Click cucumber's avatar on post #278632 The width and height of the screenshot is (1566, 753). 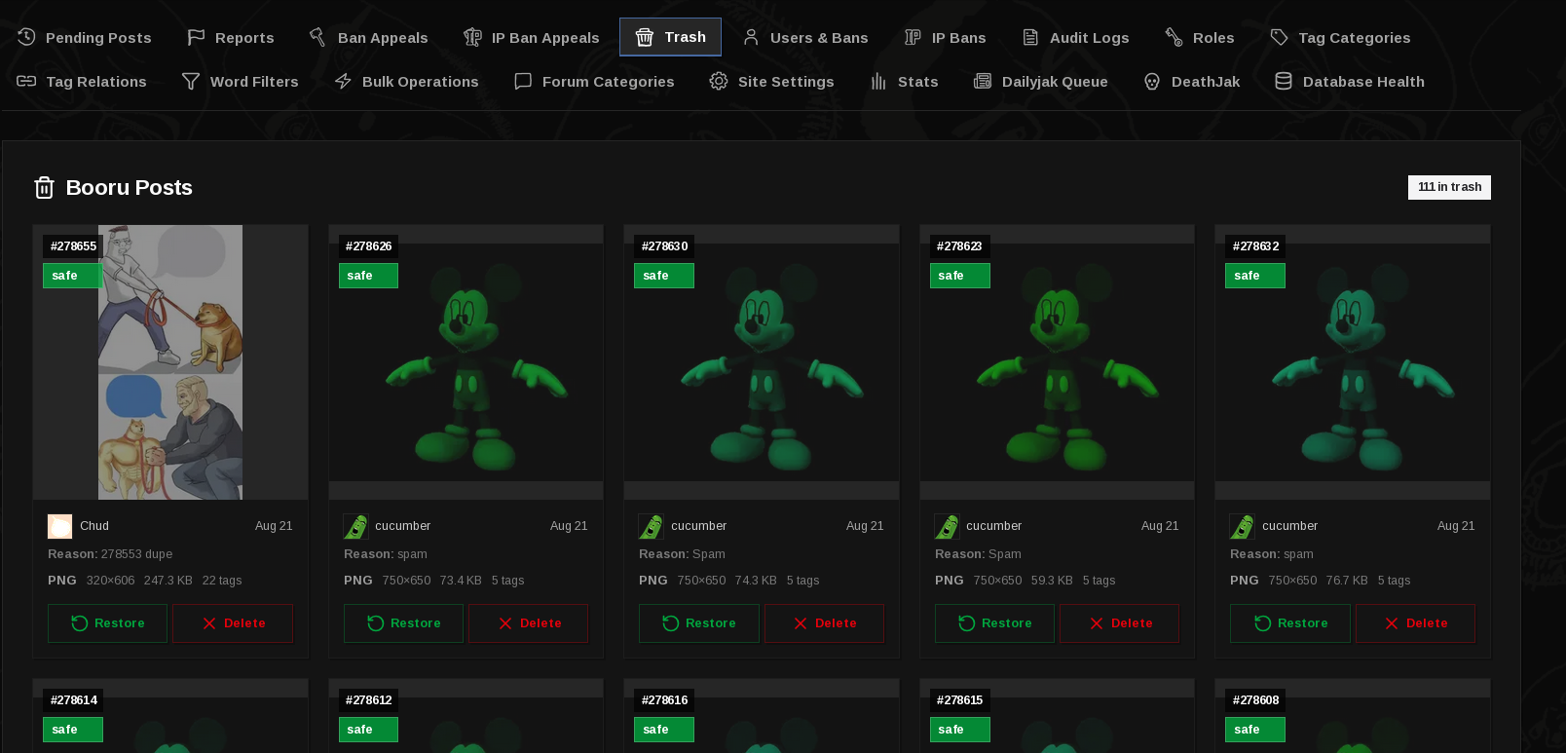click(x=1243, y=526)
